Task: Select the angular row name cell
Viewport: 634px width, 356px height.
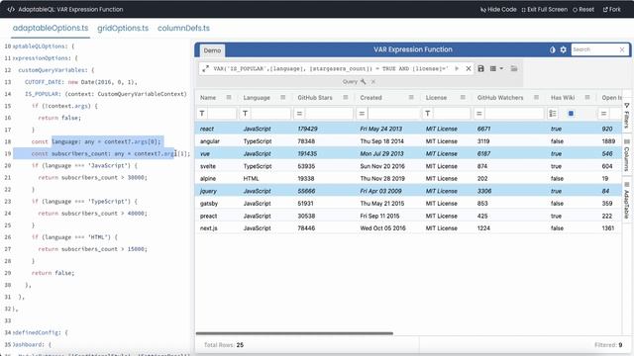Action: point(210,141)
